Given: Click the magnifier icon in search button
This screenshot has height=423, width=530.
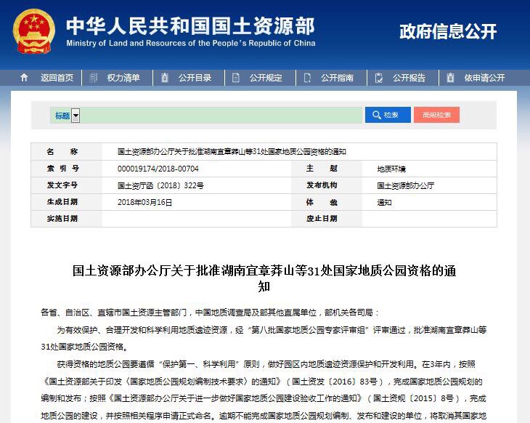Looking at the screenshot, I should coord(376,115).
